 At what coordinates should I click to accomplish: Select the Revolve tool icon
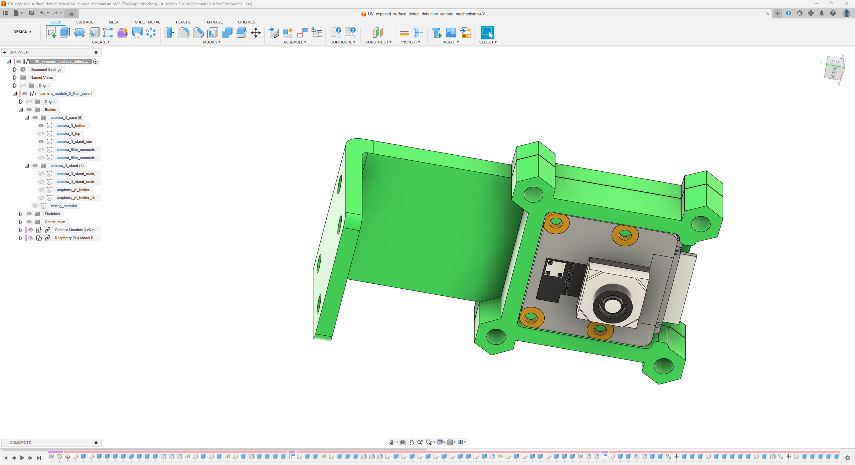coord(79,33)
